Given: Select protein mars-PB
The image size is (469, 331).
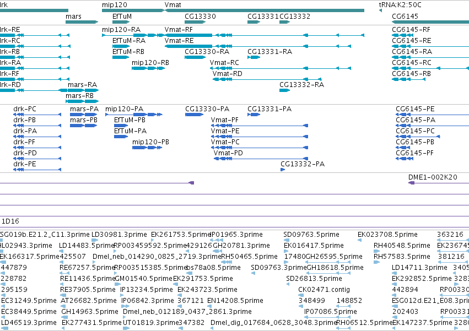Looking at the screenshot, I should 83,126.
